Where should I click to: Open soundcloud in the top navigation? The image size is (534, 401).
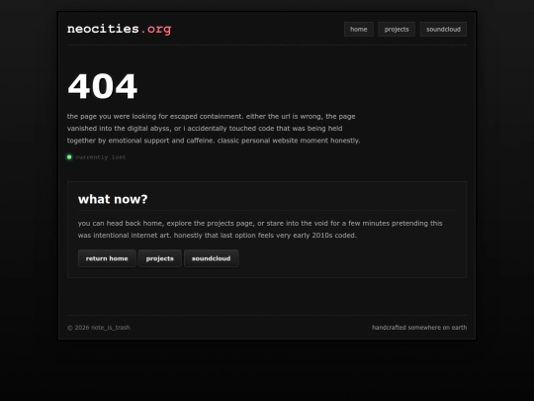[x=443, y=30]
